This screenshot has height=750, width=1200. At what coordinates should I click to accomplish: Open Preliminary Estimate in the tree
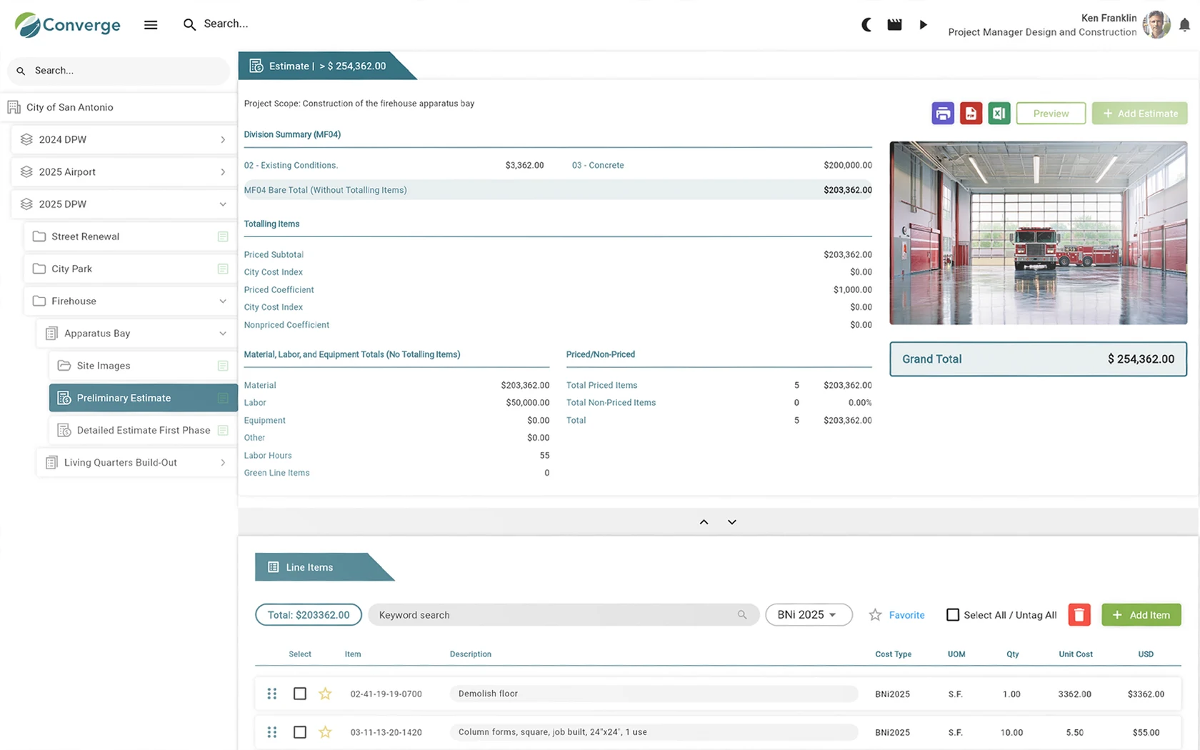coord(143,398)
